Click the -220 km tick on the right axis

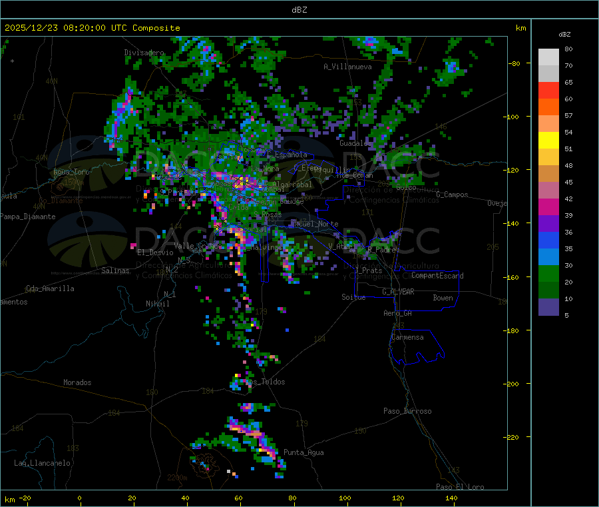512,438
